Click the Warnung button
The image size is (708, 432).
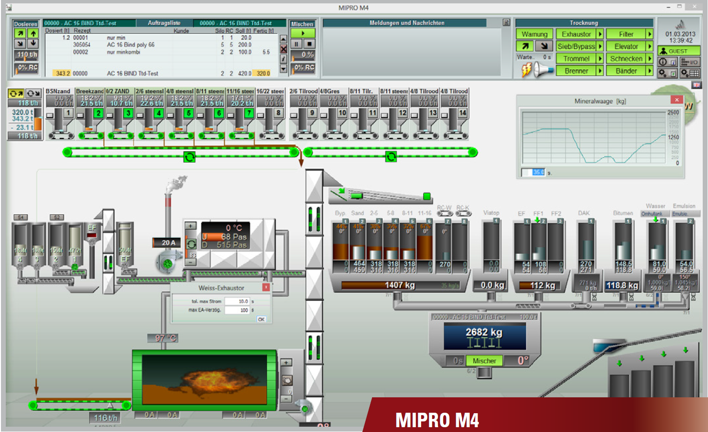point(534,34)
